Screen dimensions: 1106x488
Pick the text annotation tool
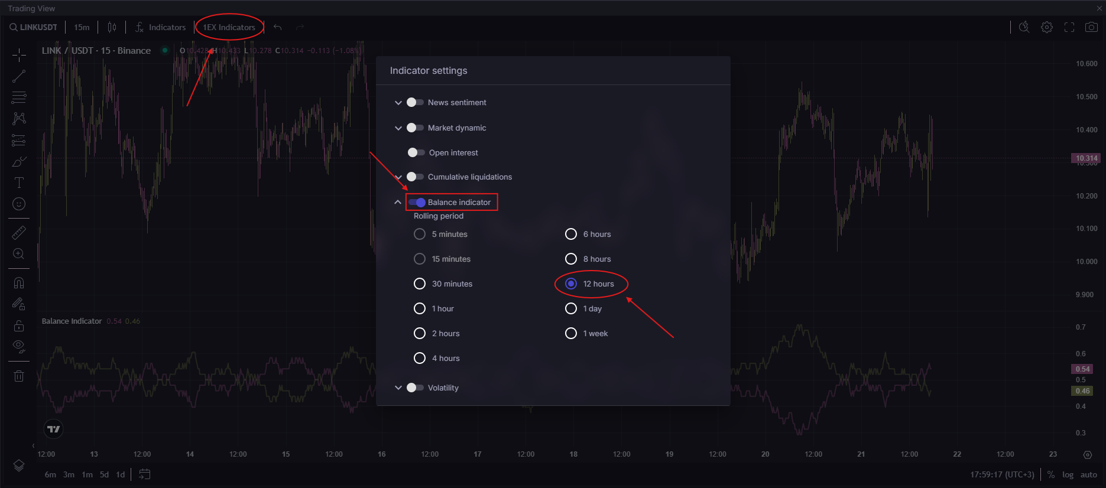(19, 183)
